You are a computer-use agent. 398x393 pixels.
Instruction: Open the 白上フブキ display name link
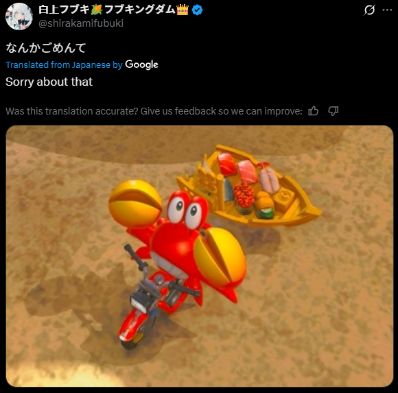114,10
